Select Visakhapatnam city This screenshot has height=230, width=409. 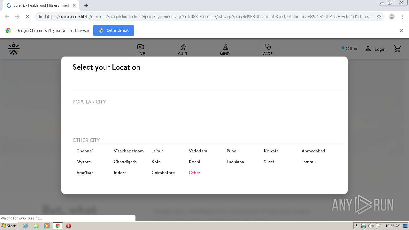click(128, 151)
